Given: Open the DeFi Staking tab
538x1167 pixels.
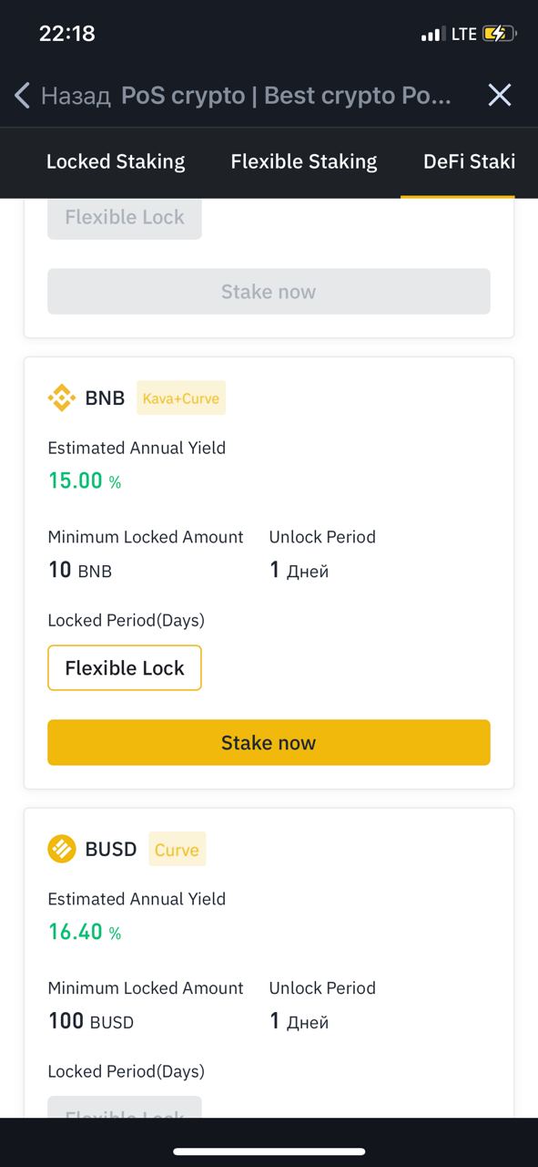Looking at the screenshot, I should [x=469, y=161].
